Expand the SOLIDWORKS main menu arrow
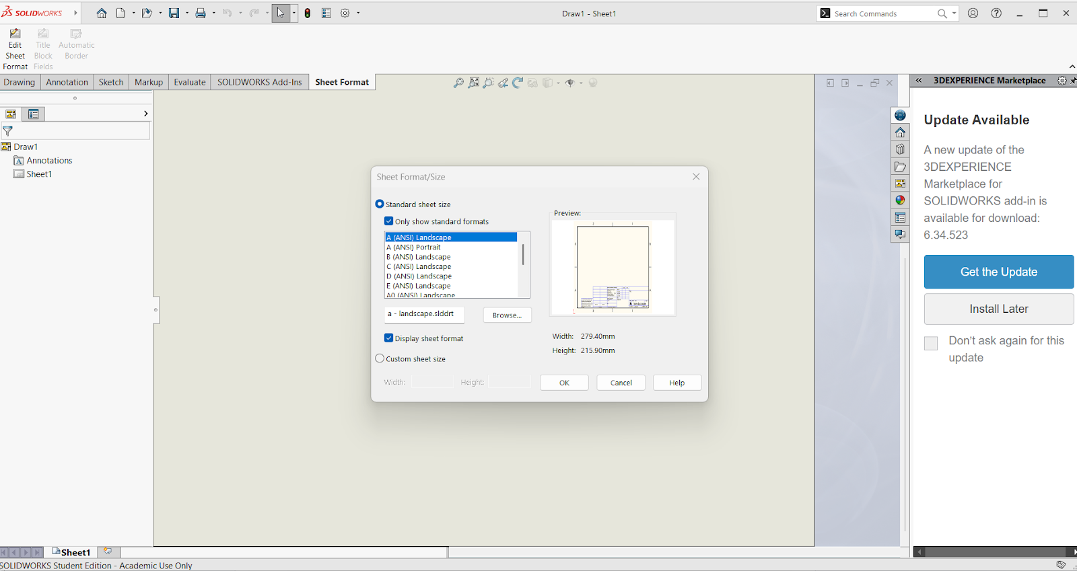The image size is (1077, 571). point(75,13)
